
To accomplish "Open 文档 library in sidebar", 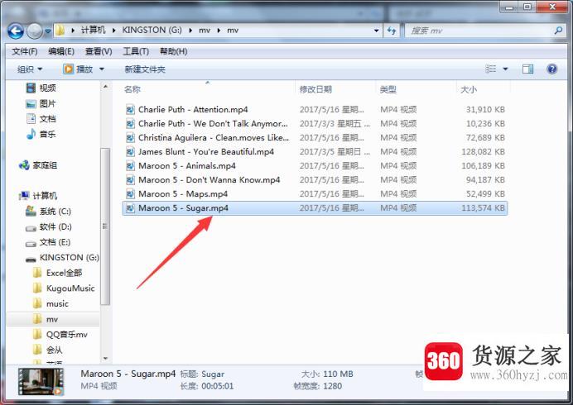I will [x=41, y=119].
